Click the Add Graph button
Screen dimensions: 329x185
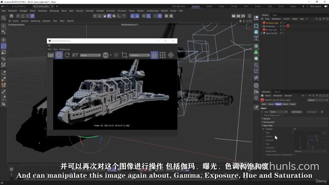(x=296, y=112)
